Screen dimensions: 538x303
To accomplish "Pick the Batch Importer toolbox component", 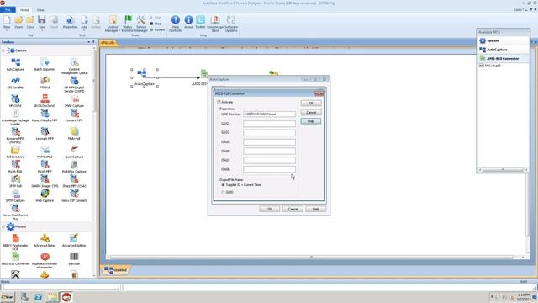I will pyautogui.click(x=45, y=64).
